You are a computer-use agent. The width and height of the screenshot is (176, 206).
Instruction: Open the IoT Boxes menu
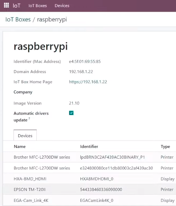38,6
